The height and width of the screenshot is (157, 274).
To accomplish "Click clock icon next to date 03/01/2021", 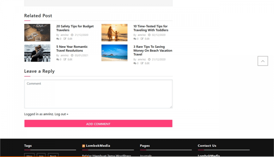I will click(x=72, y=55).
